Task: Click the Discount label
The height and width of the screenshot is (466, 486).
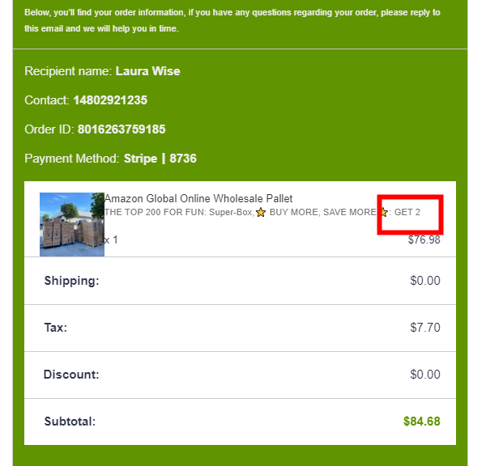Action: pos(71,375)
